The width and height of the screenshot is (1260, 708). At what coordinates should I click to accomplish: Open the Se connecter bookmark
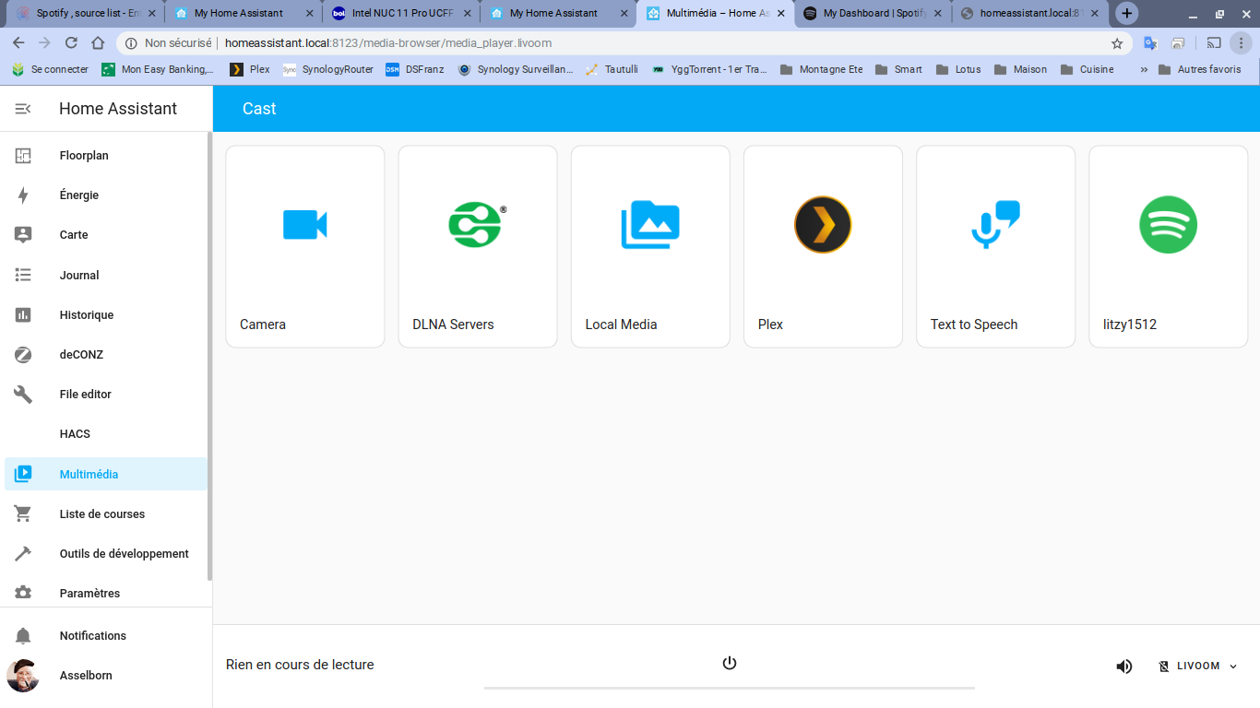(x=51, y=69)
